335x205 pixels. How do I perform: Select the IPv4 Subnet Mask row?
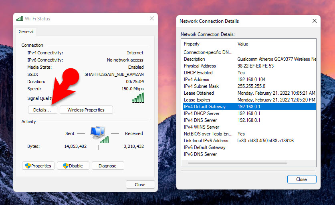pos(249,86)
